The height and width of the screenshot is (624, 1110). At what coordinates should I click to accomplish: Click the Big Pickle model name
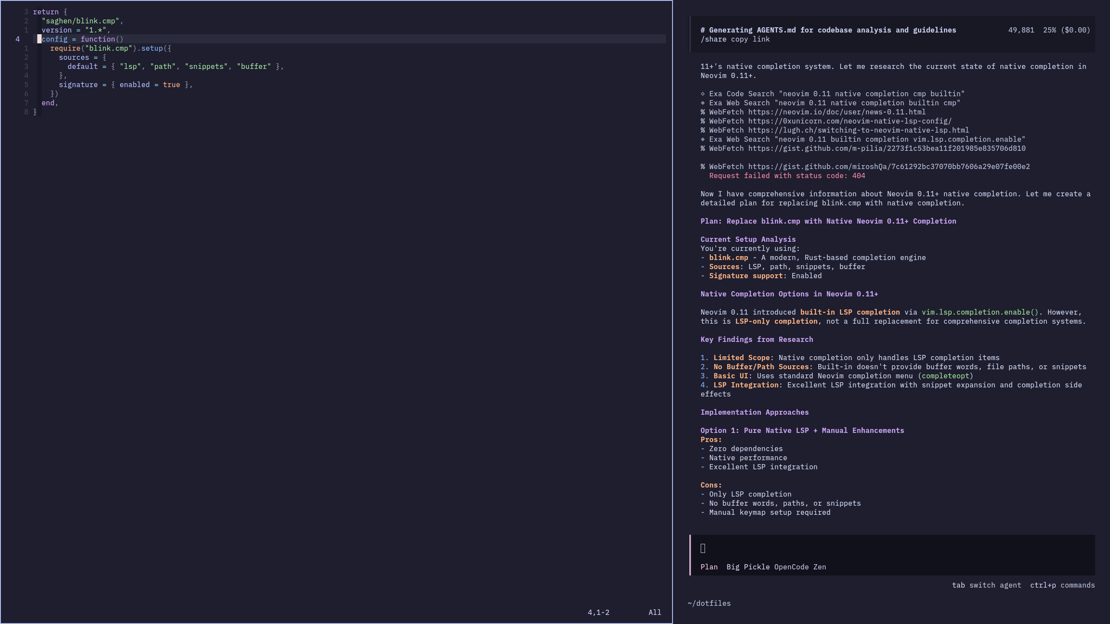click(748, 567)
